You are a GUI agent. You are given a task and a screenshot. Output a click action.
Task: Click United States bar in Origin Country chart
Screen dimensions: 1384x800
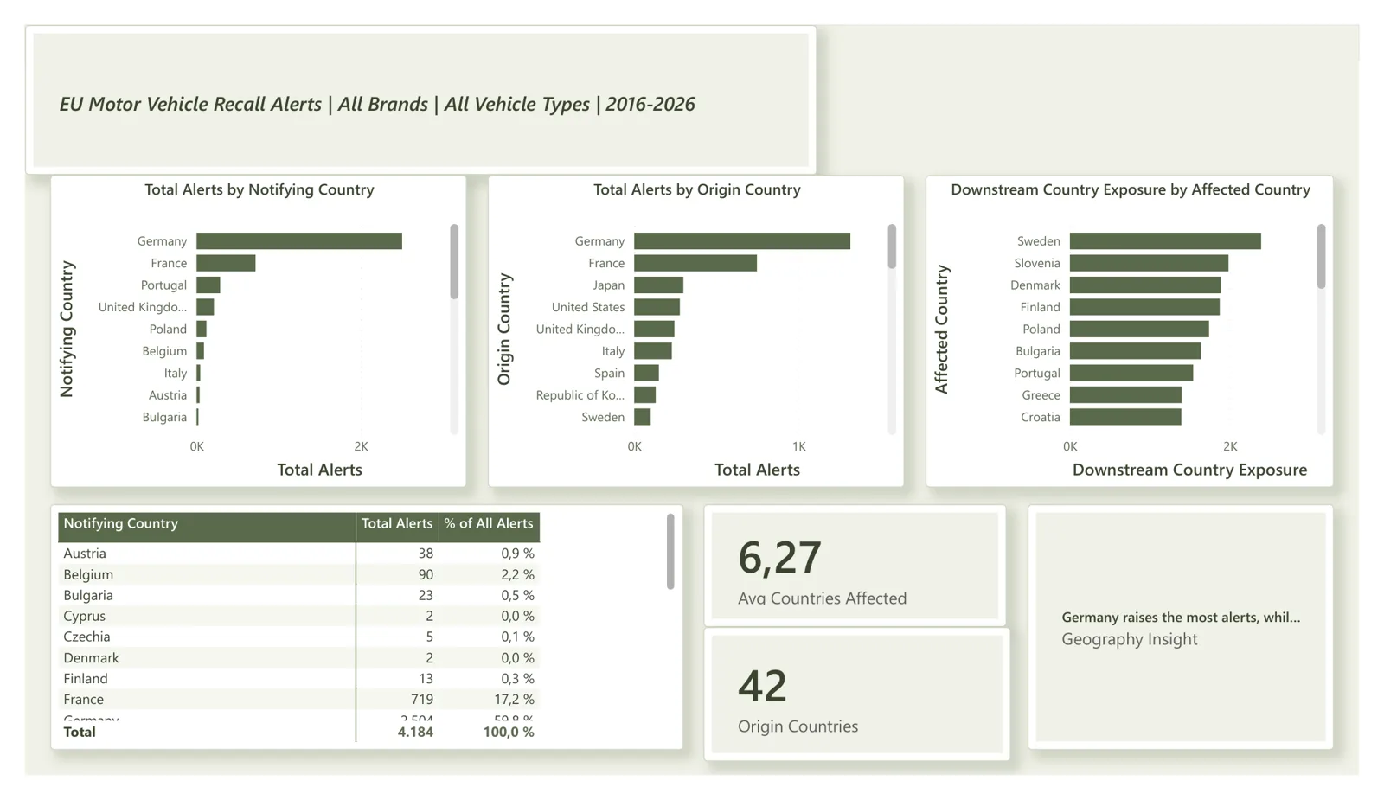click(x=657, y=307)
